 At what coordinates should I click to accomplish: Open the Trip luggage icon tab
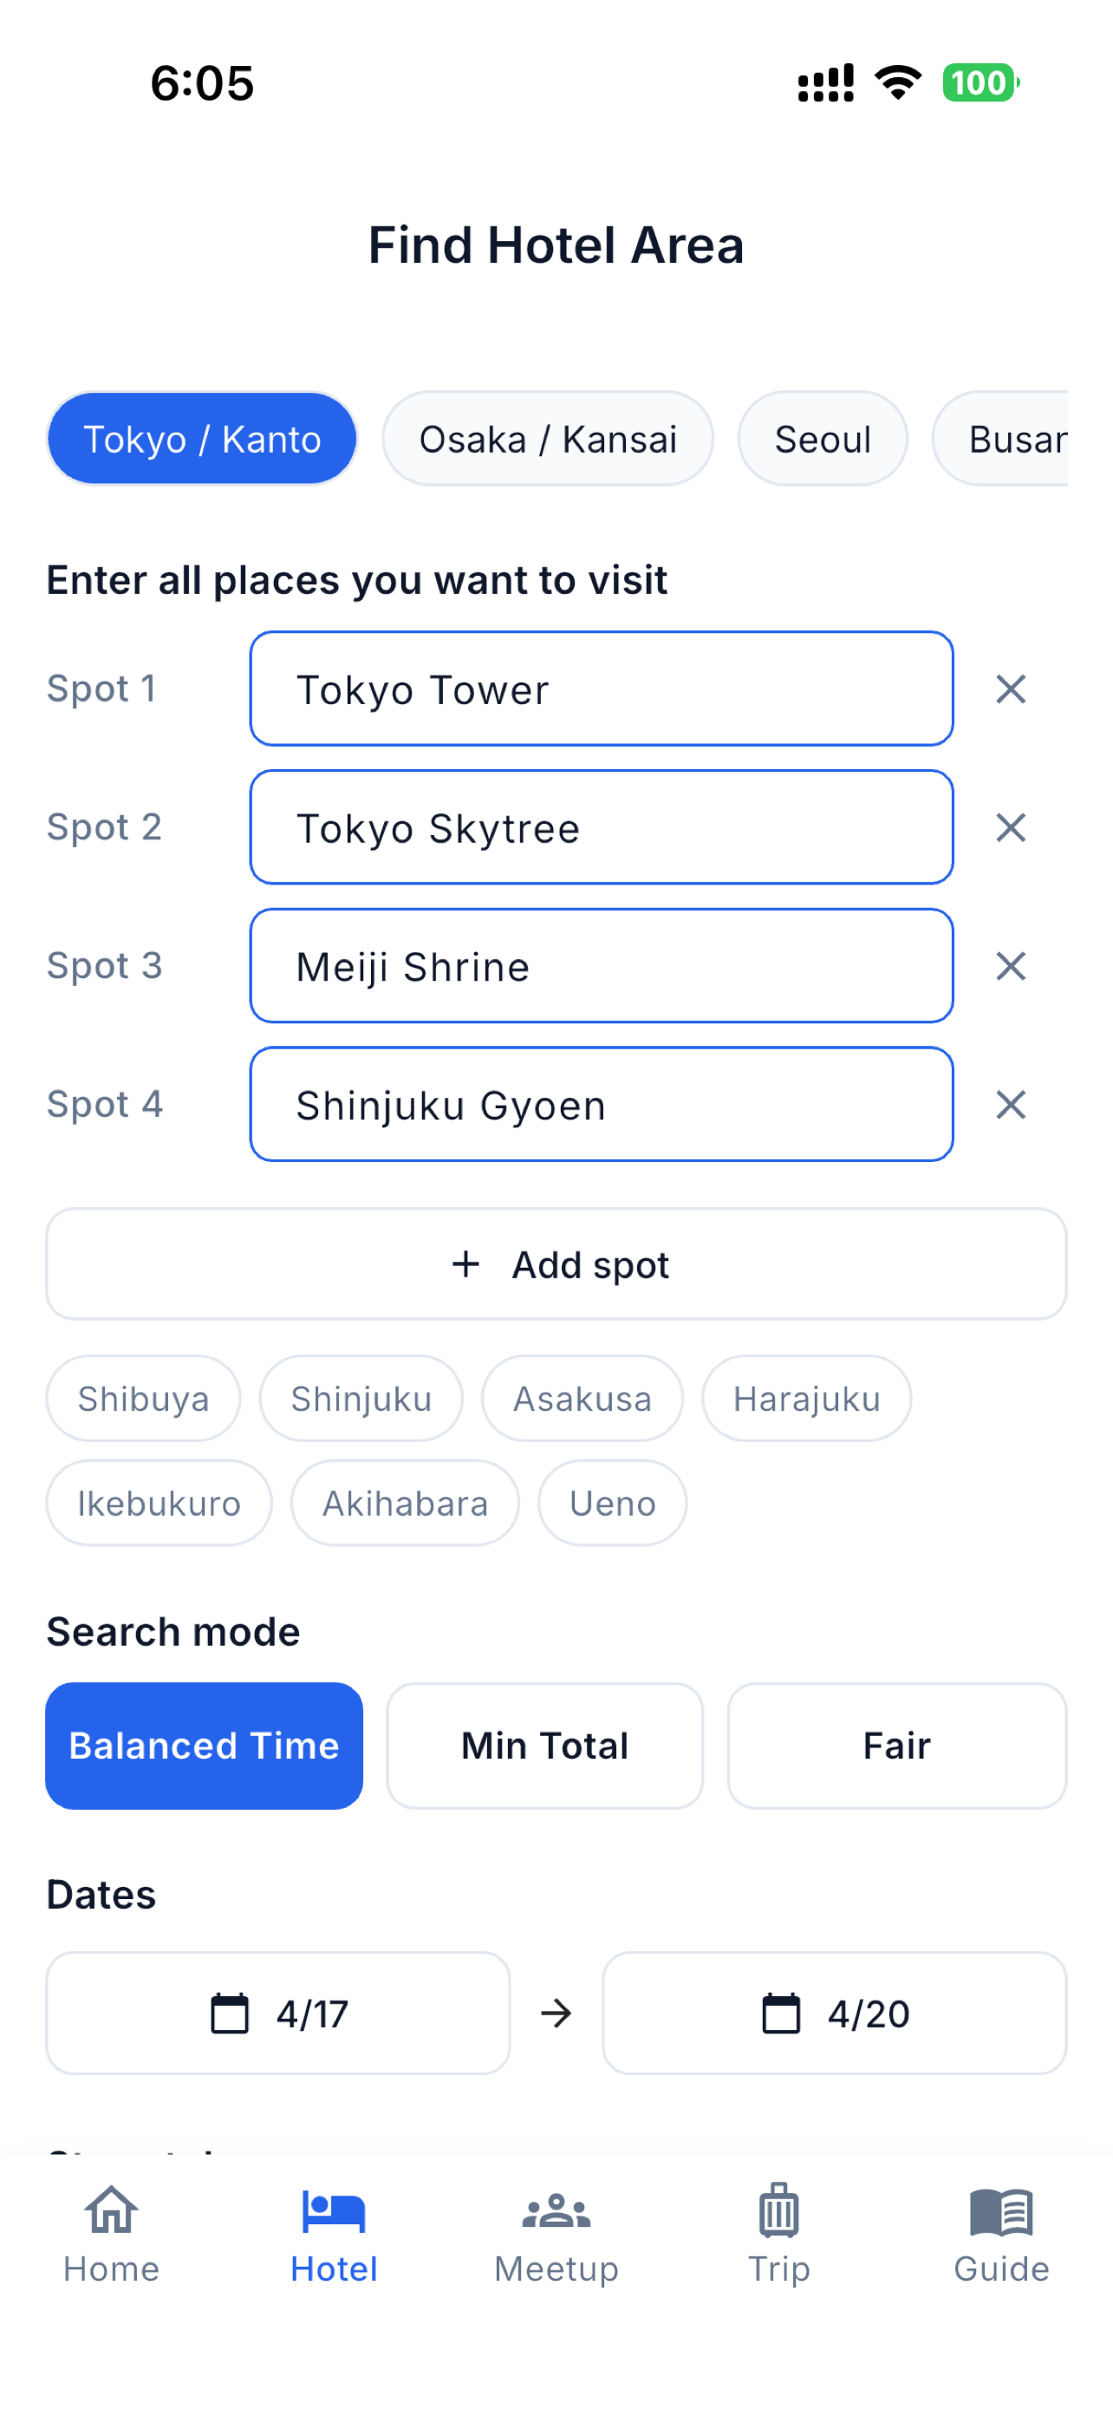pos(778,2210)
